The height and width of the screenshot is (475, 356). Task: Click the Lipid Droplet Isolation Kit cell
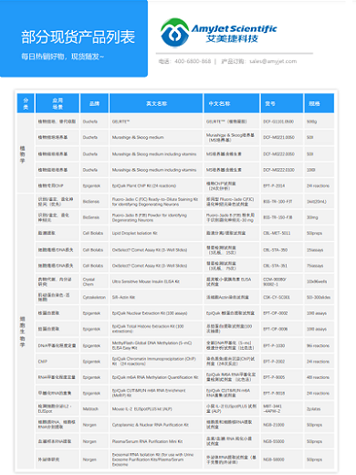click(x=156, y=233)
